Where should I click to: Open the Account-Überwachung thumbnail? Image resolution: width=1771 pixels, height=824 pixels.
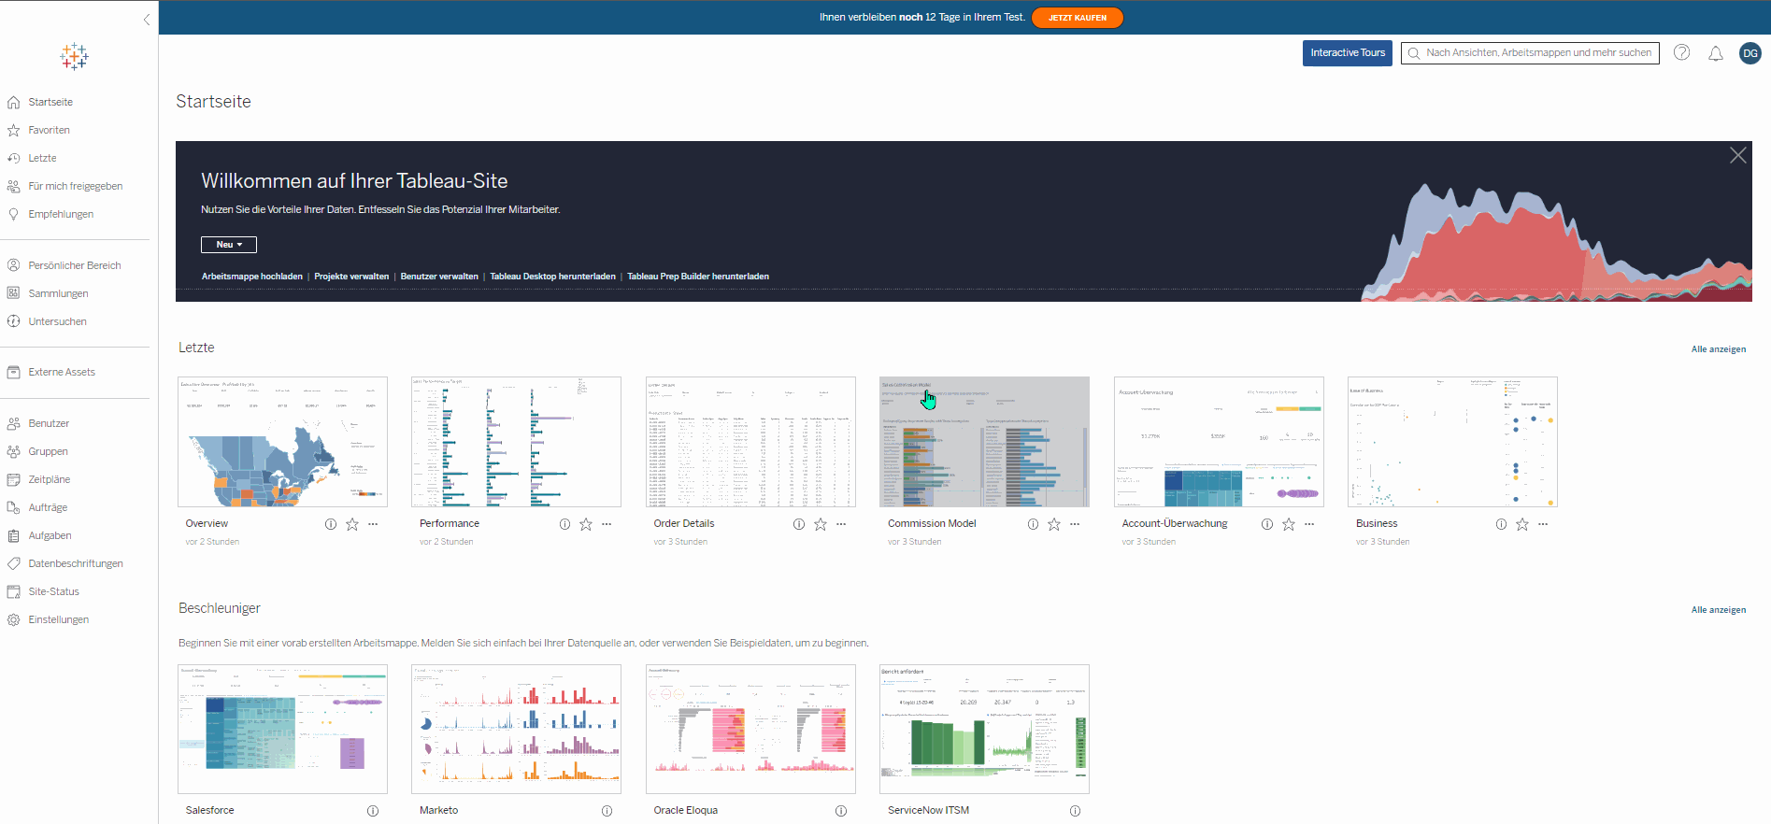click(x=1219, y=442)
